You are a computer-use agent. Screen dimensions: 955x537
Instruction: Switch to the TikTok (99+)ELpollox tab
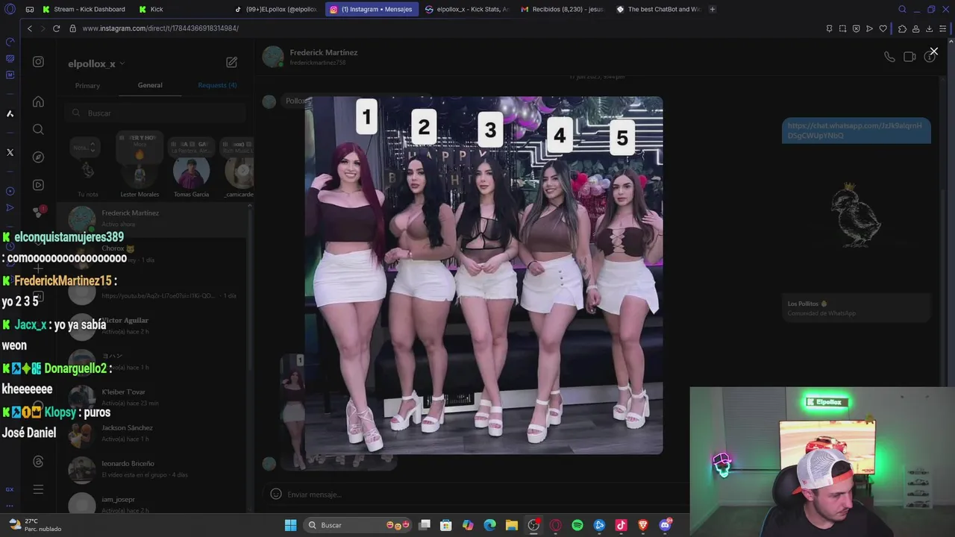276,9
